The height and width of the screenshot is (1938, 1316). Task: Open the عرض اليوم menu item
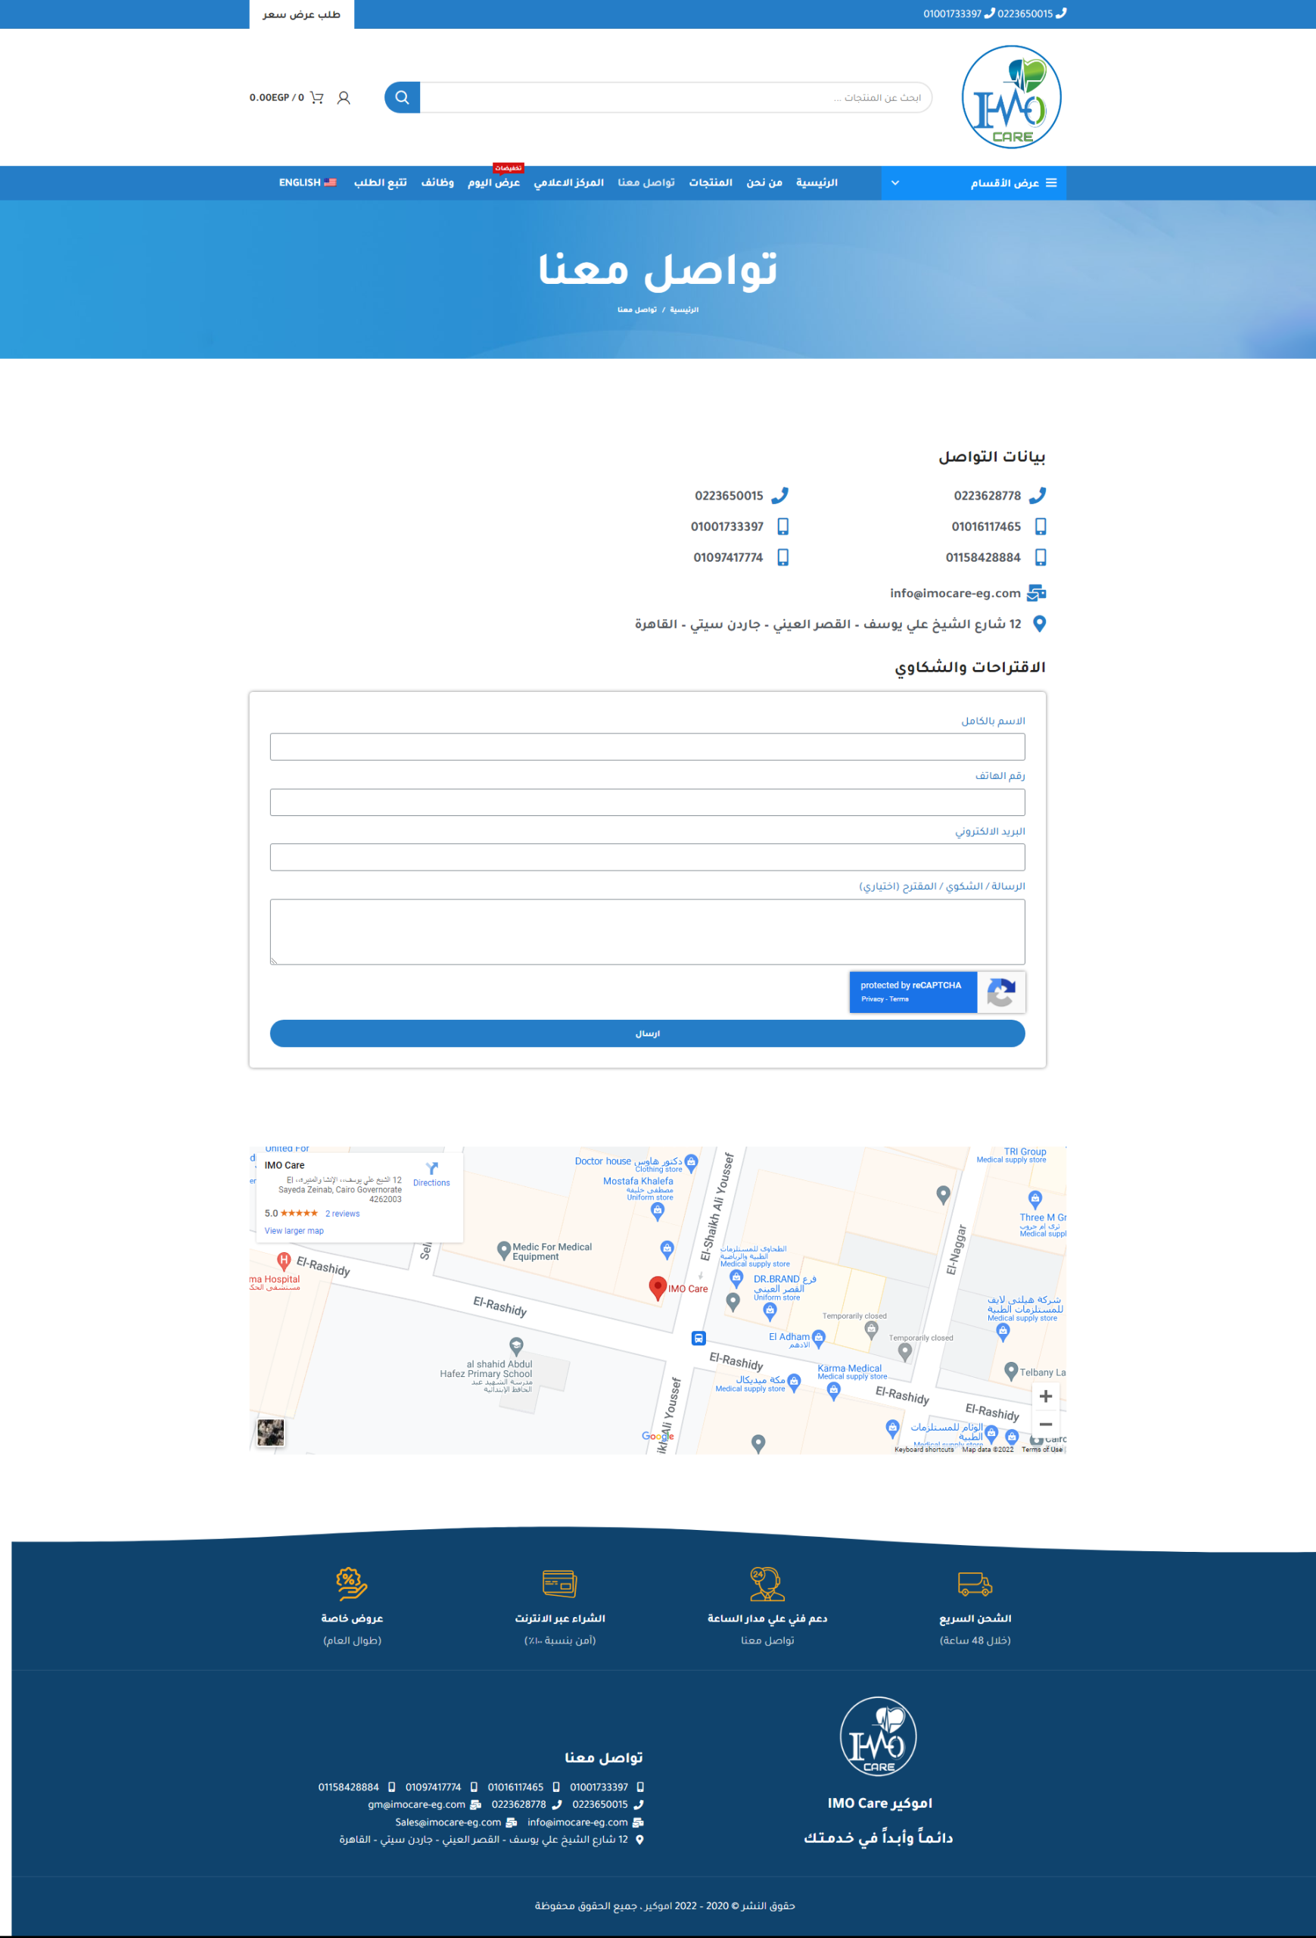point(493,182)
